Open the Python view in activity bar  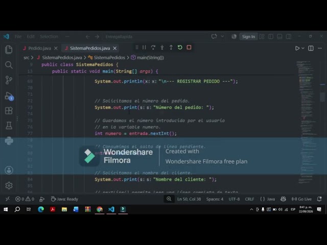point(9,141)
